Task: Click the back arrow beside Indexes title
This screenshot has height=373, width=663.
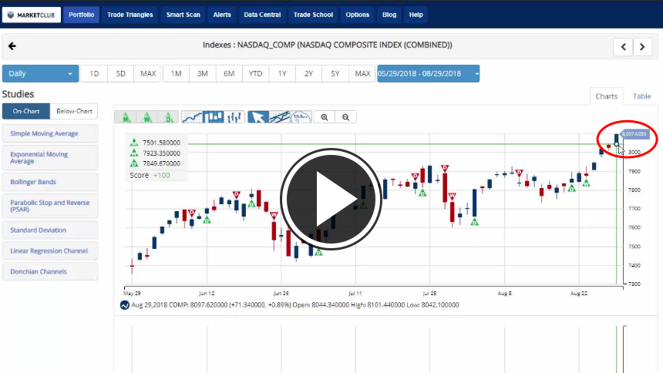Action: (12, 46)
